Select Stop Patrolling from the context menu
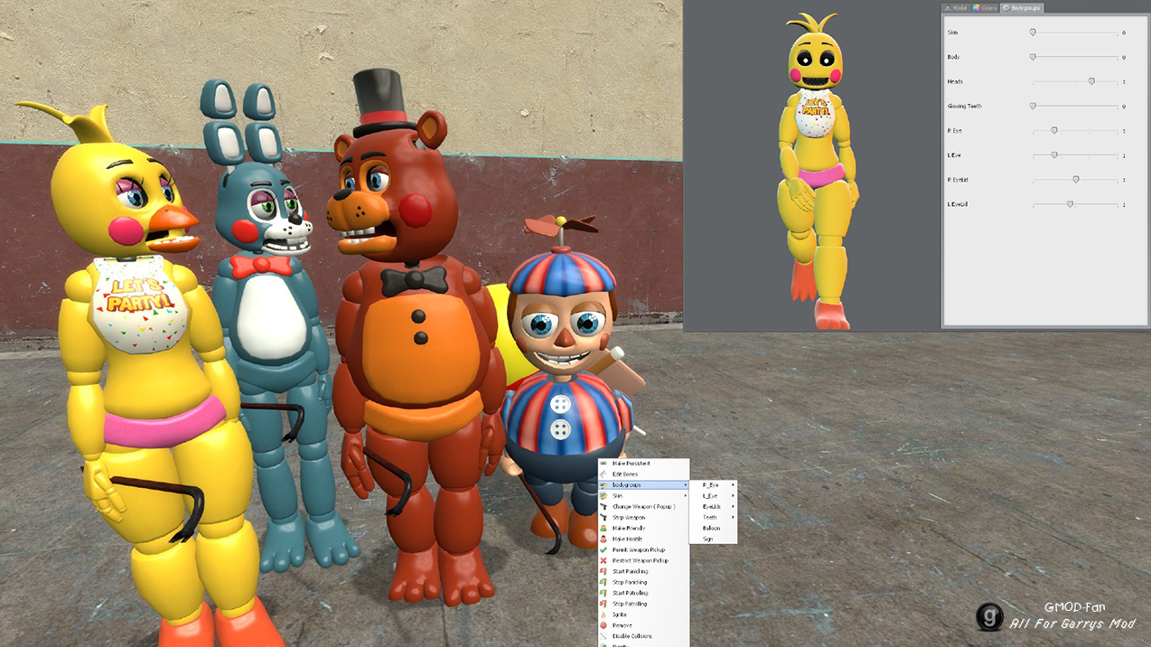1151x647 pixels. tap(643, 605)
